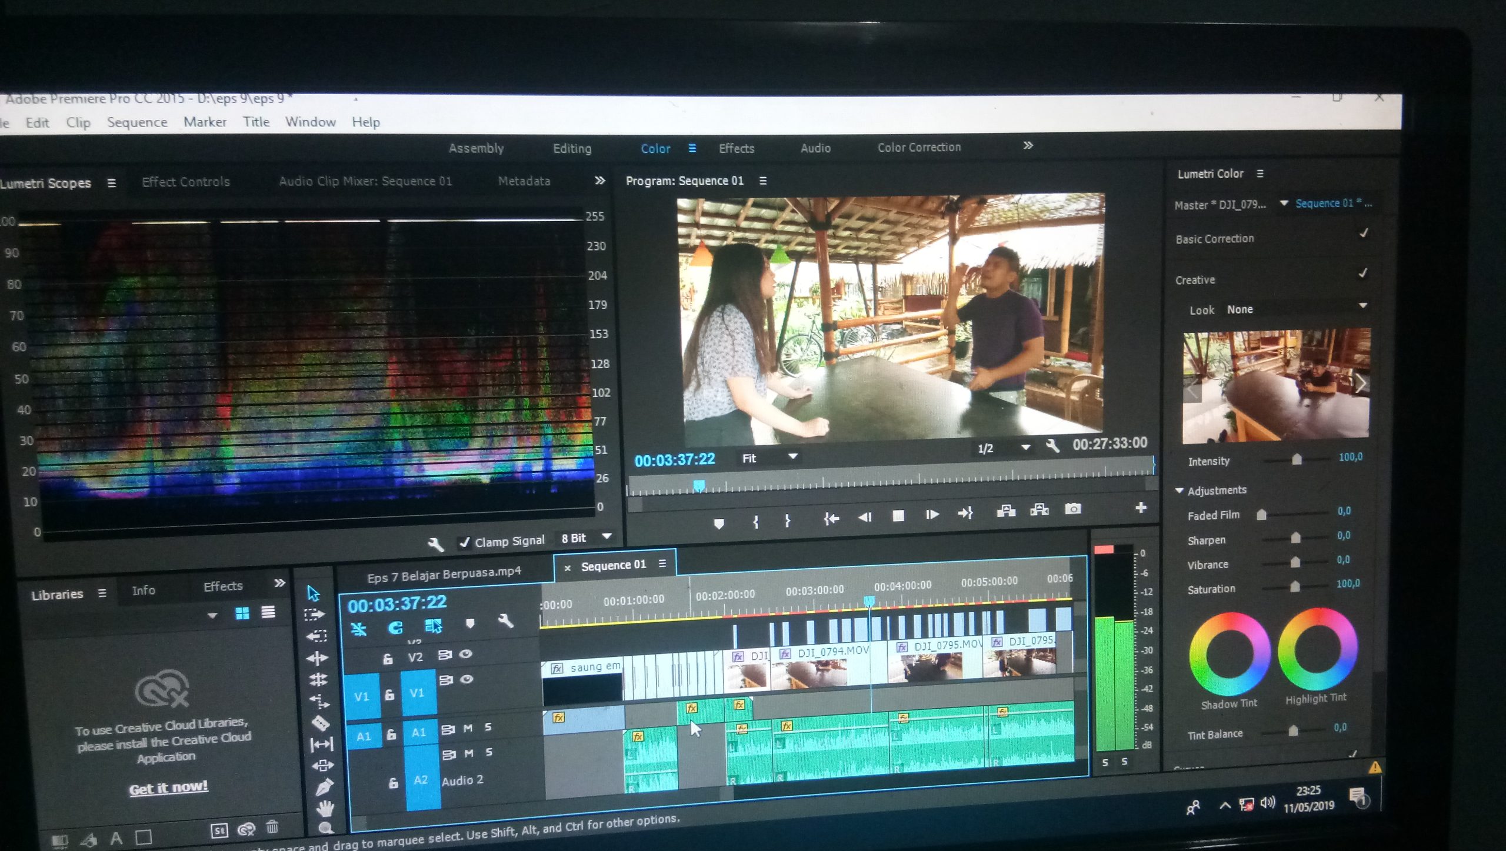Click the Lift button in Program monitor
The image size is (1506, 851).
[1006, 510]
